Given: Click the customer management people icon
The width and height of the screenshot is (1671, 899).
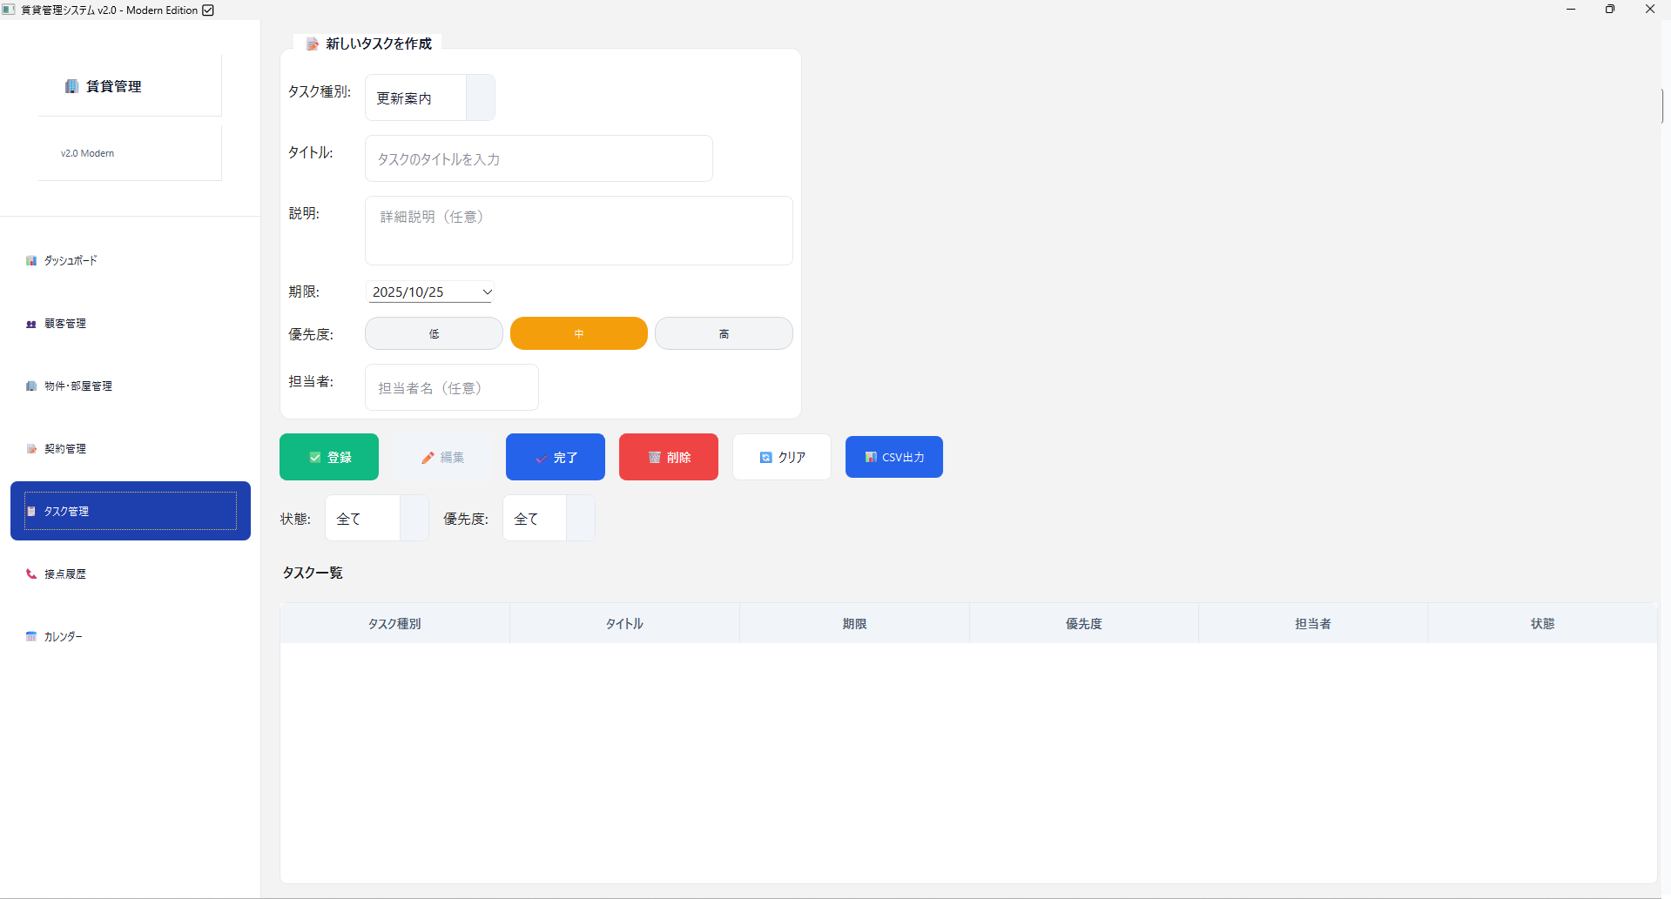Looking at the screenshot, I should 31,324.
